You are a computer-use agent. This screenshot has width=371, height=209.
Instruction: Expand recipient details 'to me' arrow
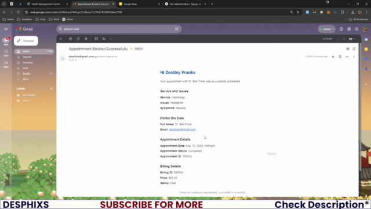[76, 60]
